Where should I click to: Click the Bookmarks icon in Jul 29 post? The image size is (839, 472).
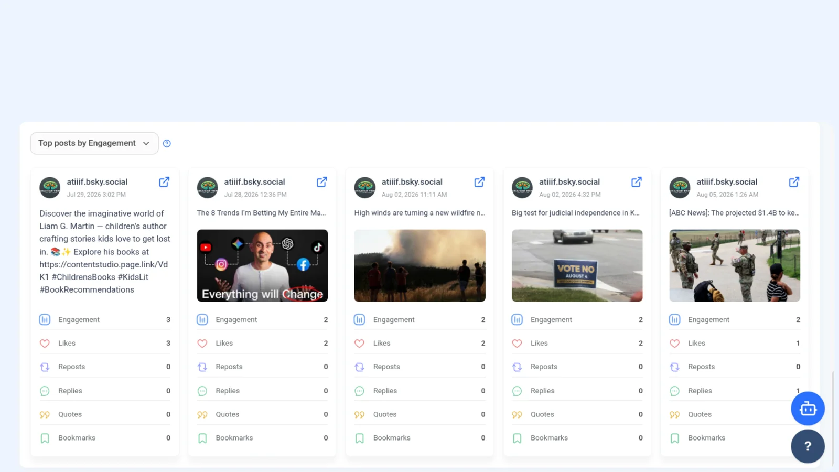click(45, 438)
